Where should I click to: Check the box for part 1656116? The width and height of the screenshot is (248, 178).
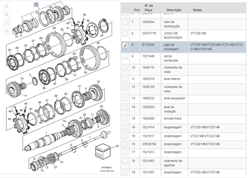pyautogui.click(x=125, y=68)
